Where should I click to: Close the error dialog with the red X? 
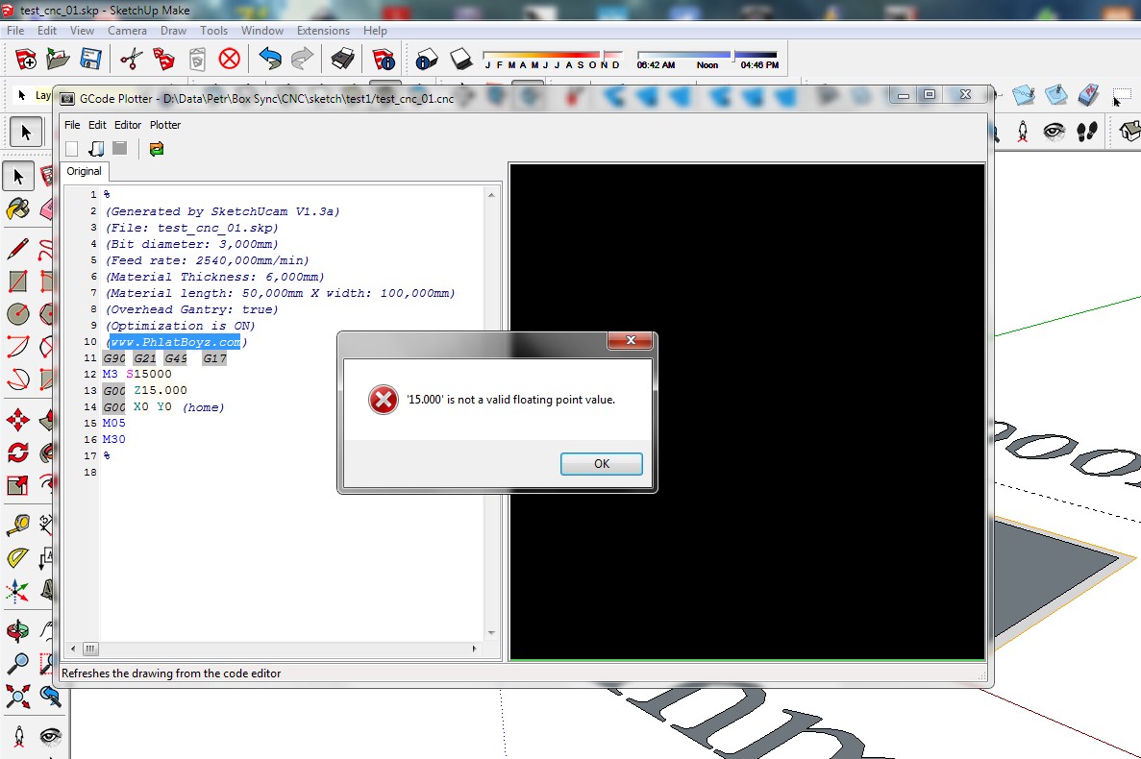pos(631,341)
